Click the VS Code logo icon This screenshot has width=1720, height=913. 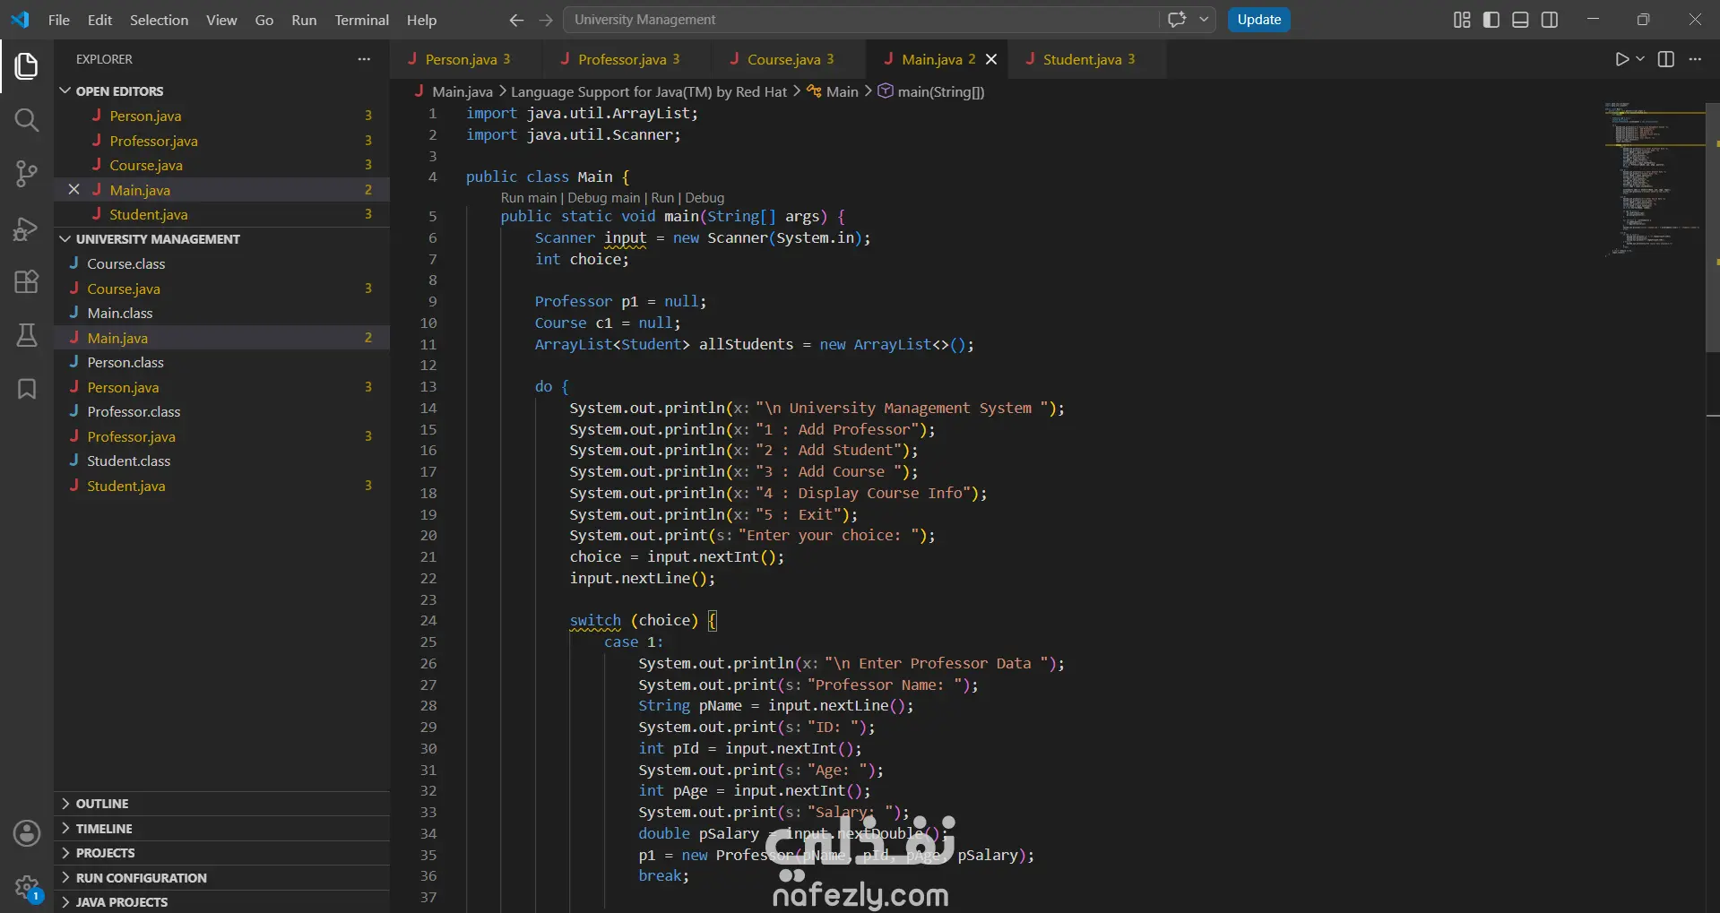(x=20, y=20)
